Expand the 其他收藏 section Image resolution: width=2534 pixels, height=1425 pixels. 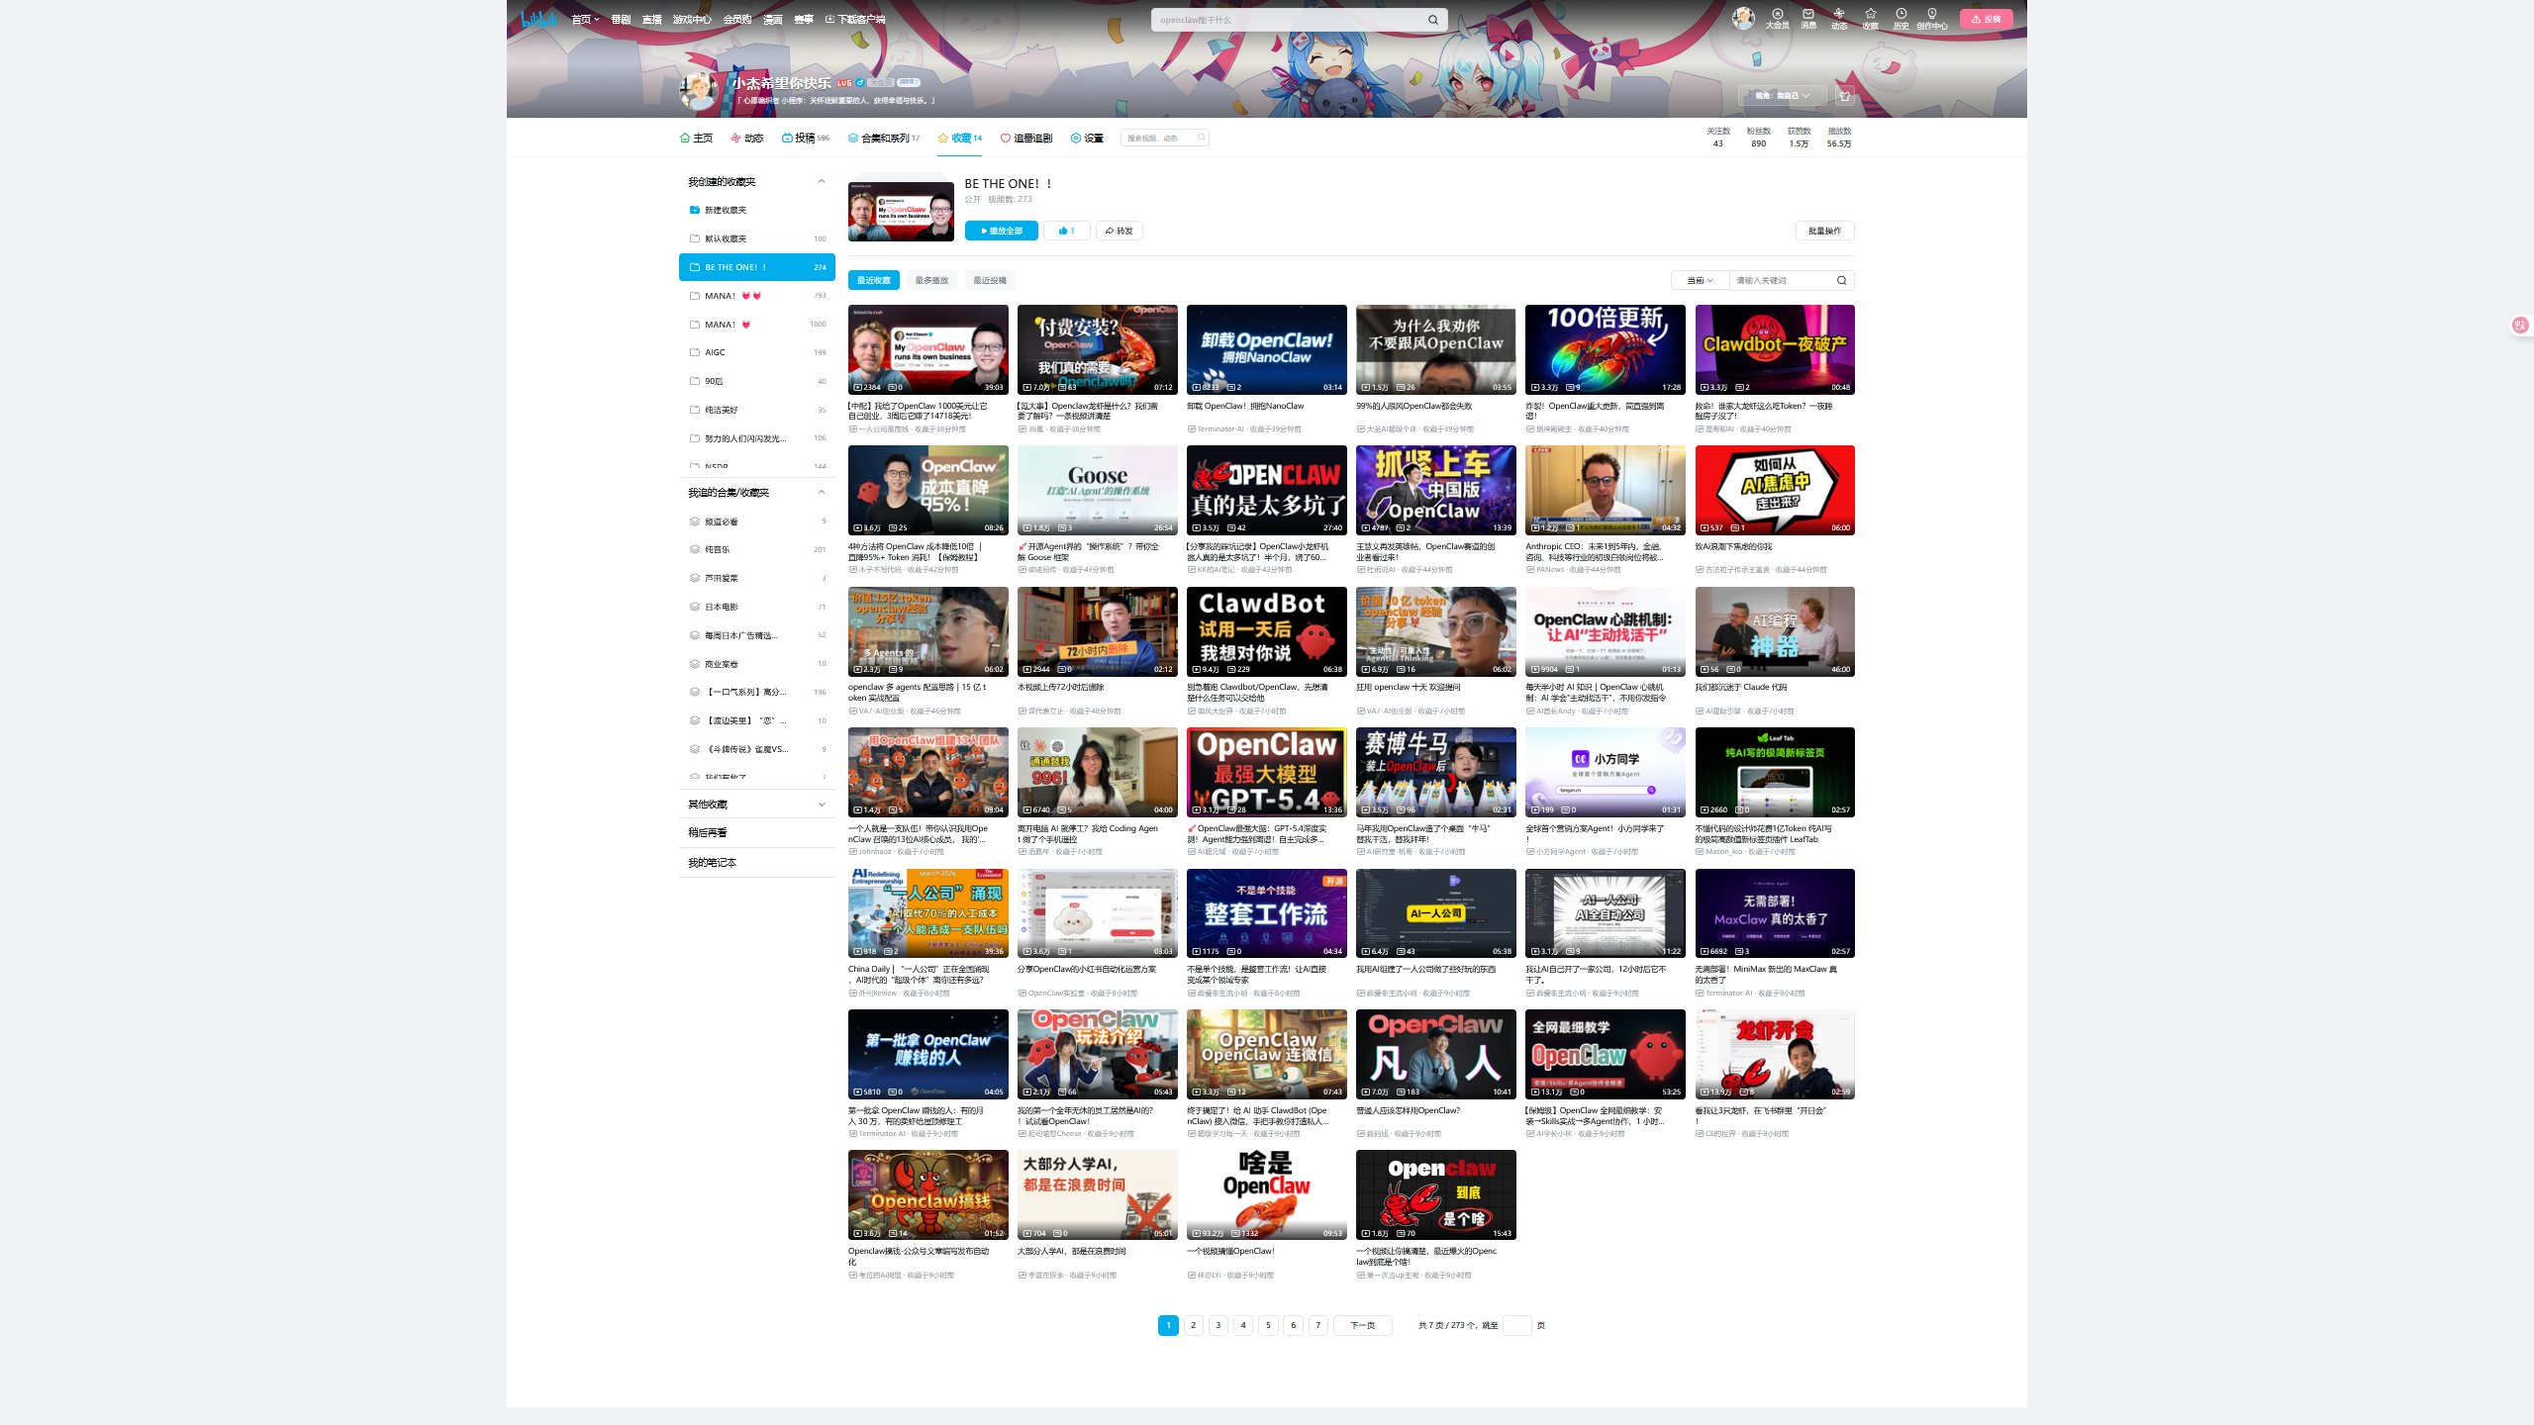[x=821, y=805]
